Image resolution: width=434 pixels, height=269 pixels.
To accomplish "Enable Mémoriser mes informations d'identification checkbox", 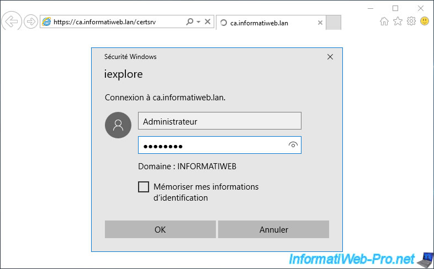I will click(x=144, y=187).
